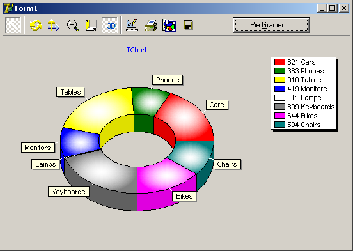Click the green Phones legend swatch
The height and width of the screenshot is (251, 353).
[279, 71]
